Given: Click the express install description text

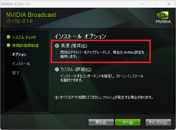Looking at the screenshot, I should 102,54.
